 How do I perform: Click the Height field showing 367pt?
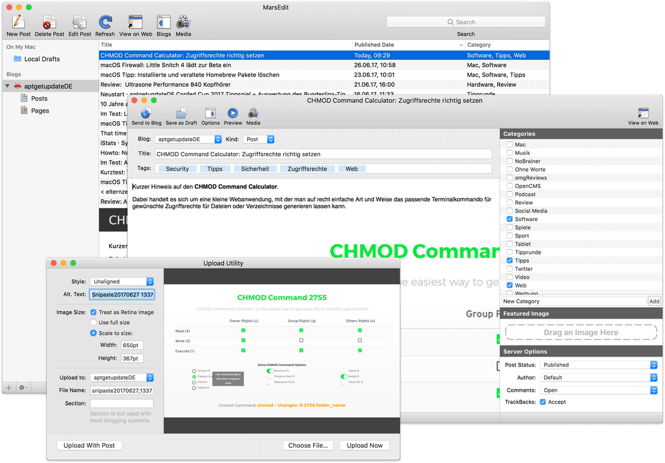132,358
